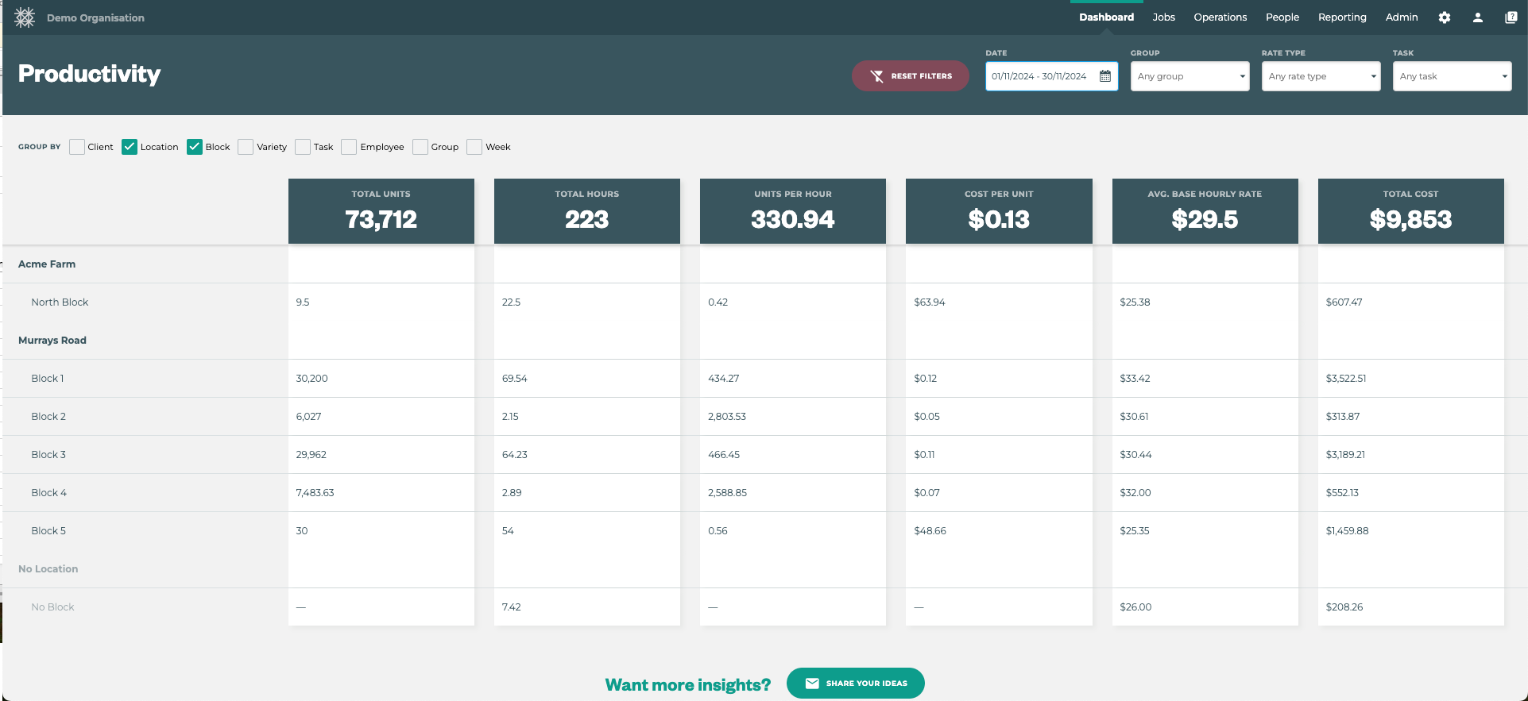This screenshot has width=1528, height=701.
Task: Open the help documentation icon
Action: [x=1511, y=17]
